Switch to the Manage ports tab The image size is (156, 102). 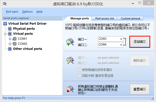click(x=80, y=19)
